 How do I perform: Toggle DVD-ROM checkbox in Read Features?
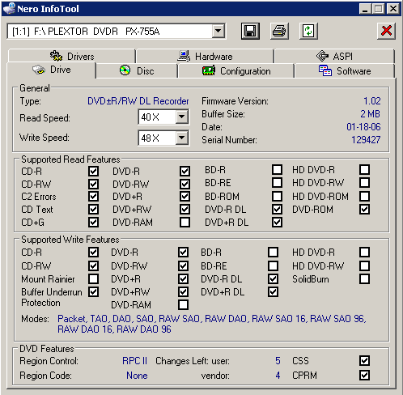(x=364, y=209)
